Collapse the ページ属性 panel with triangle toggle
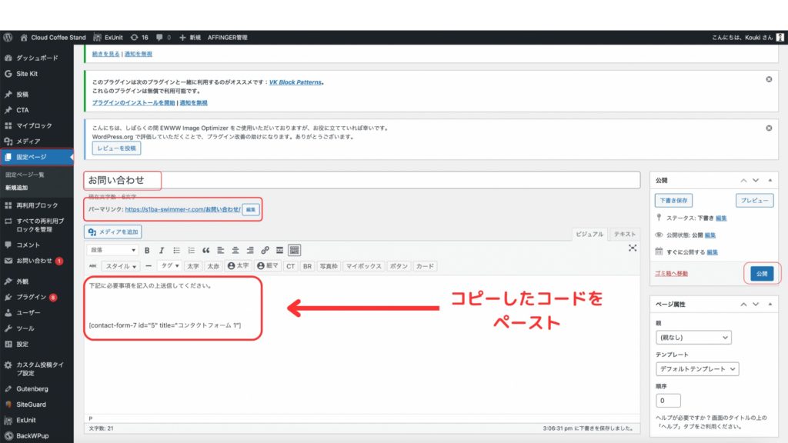Screen dimensions: 788x443 click(771, 304)
